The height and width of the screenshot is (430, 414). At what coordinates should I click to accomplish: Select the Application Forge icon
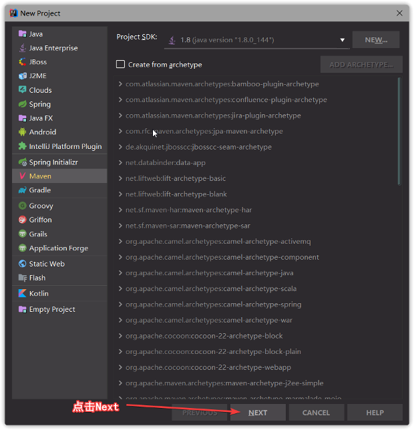point(22,248)
